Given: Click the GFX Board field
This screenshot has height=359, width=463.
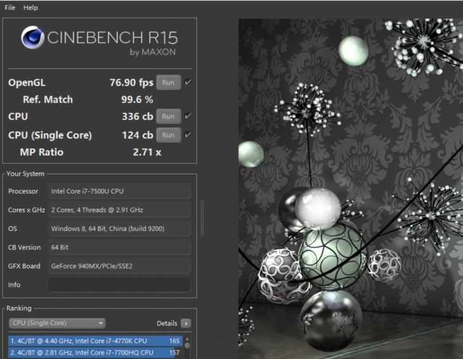Looking at the screenshot, I should click(119, 266).
